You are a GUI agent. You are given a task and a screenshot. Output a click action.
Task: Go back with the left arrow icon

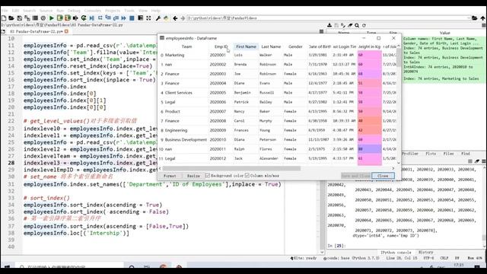click(x=175, y=18)
